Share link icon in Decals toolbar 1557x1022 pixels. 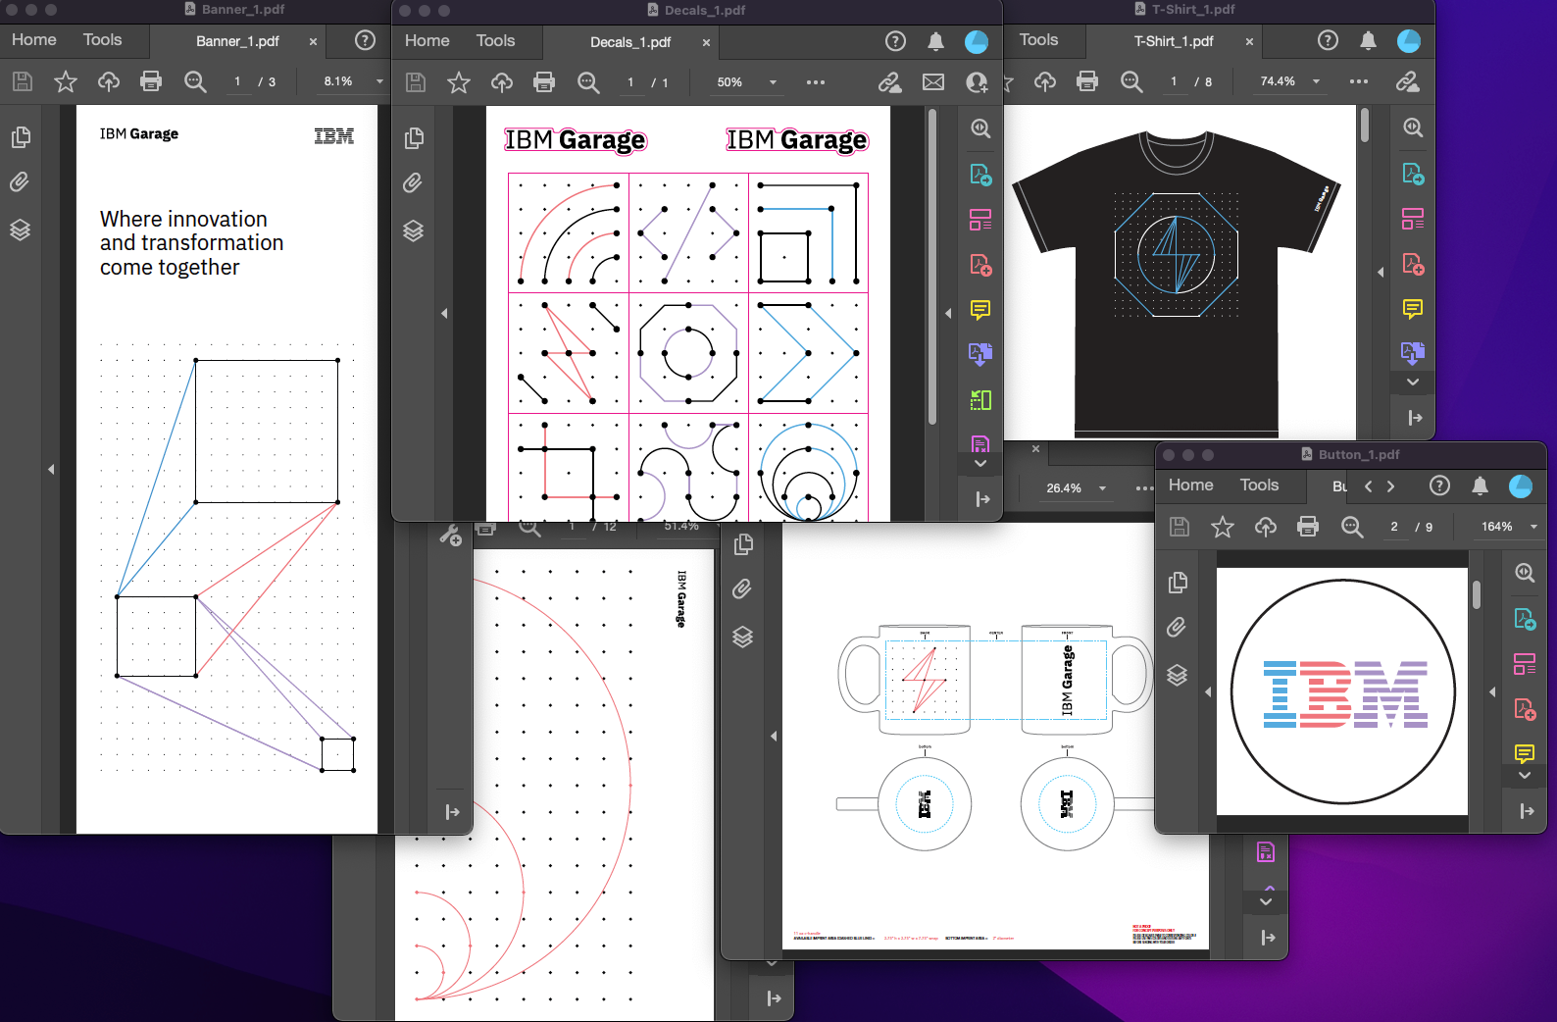[890, 82]
